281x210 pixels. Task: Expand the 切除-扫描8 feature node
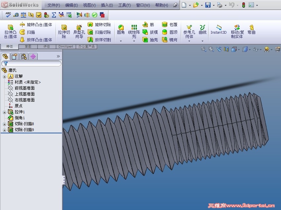tap(5, 124)
